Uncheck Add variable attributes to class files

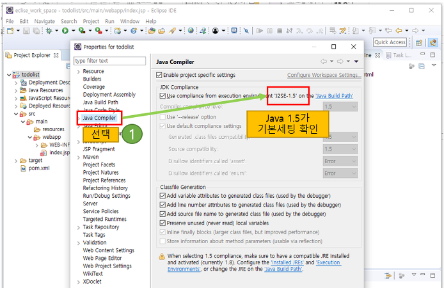click(163, 196)
